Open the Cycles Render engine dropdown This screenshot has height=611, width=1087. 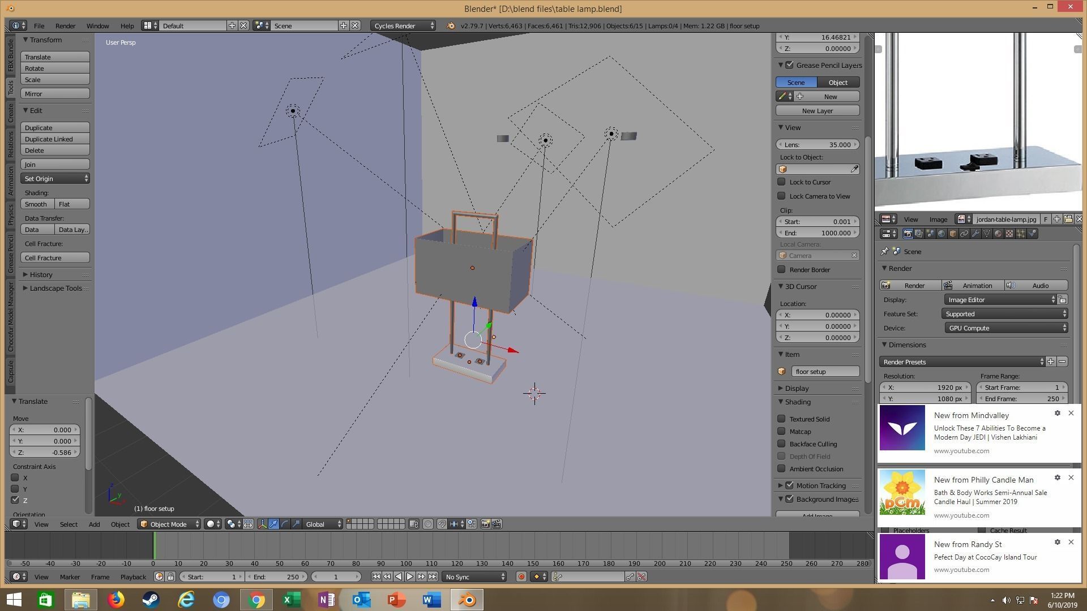pyautogui.click(x=403, y=25)
